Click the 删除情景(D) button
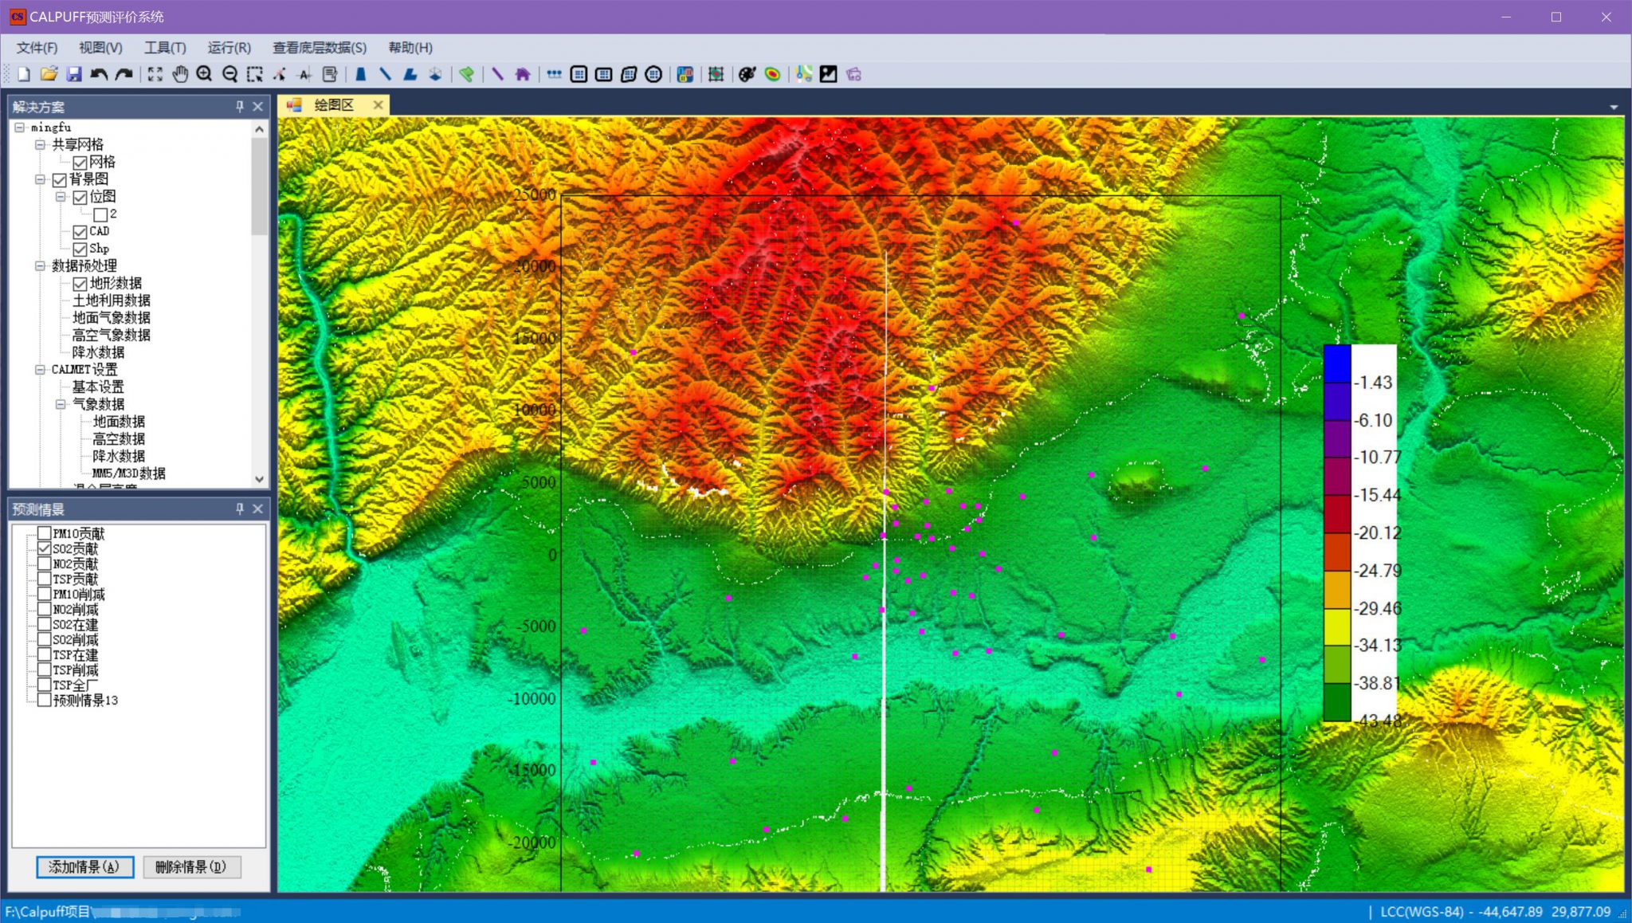The image size is (1632, 923). pos(191,866)
